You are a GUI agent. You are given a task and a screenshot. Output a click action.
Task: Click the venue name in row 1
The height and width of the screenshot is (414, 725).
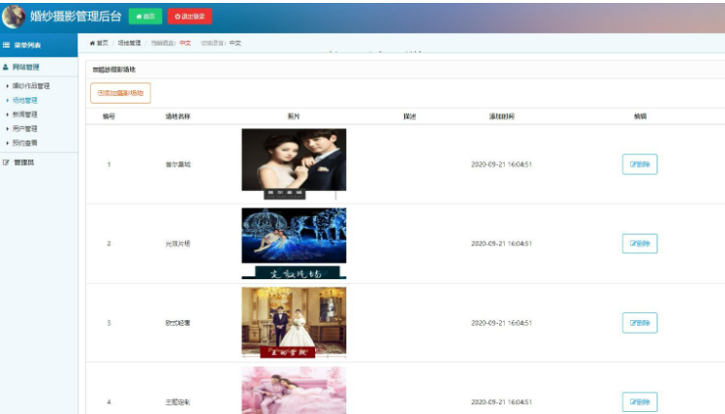pyautogui.click(x=178, y=164)
